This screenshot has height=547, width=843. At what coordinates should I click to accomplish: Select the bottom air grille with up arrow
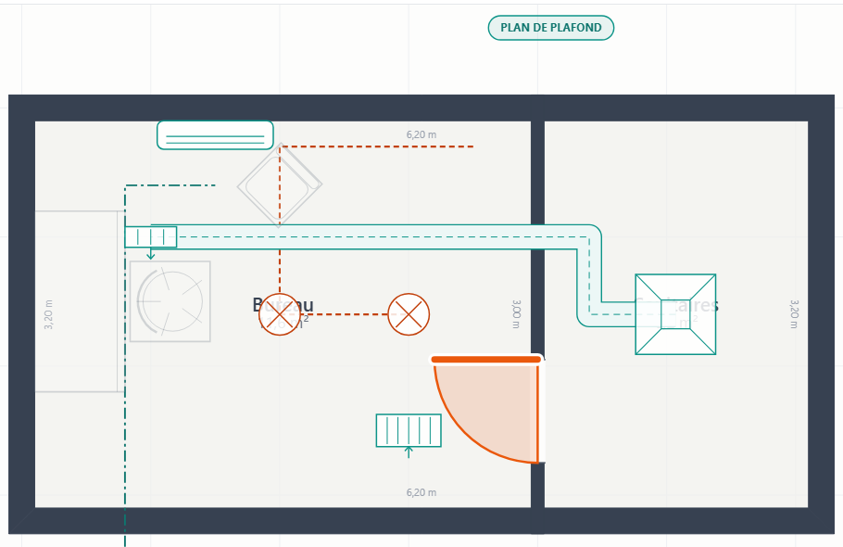(x=409, y=430)
